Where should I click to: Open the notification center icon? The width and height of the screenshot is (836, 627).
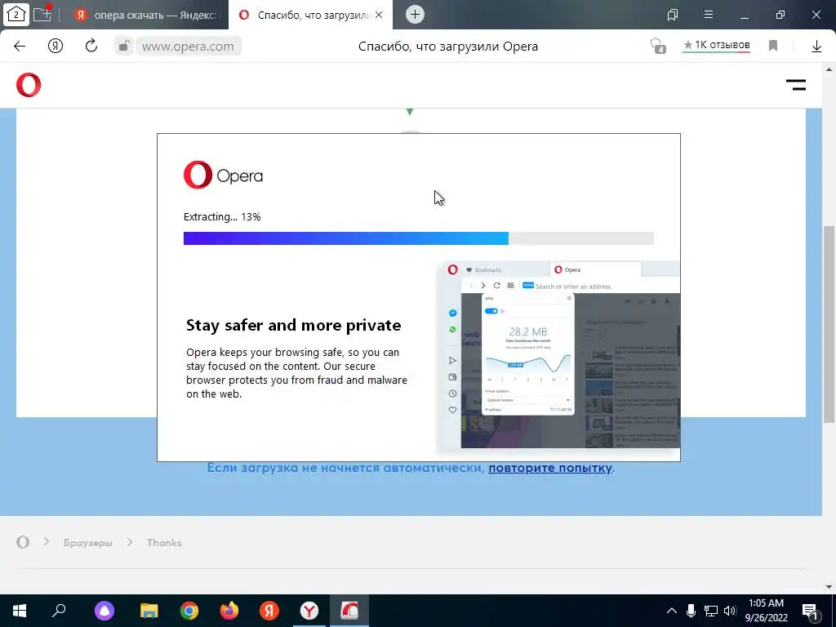pyautogui.click(x=811, y=611)
